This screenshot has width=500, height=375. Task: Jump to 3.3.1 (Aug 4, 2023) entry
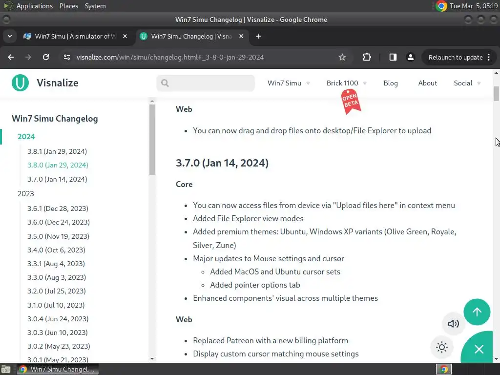click(56, 264)
